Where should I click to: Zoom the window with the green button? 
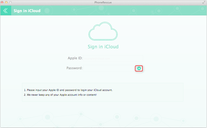11,2
